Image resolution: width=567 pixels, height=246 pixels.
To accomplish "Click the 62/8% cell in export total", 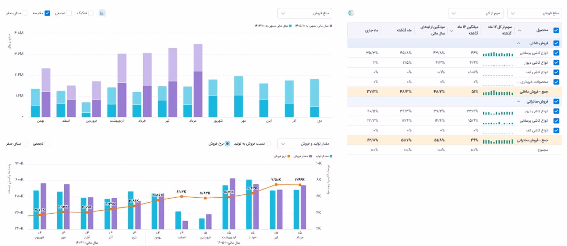I will 373,140.
